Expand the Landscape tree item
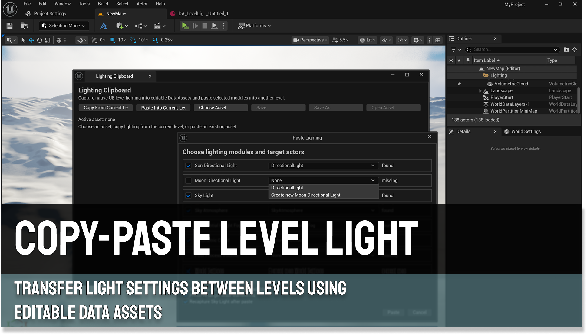Screen dimensions: 587x335 (480, 91)
